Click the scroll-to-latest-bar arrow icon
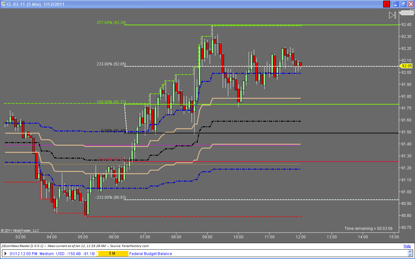 pos(392,15)
